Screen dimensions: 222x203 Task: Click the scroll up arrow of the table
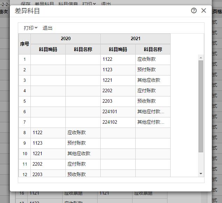pos(201,58)
